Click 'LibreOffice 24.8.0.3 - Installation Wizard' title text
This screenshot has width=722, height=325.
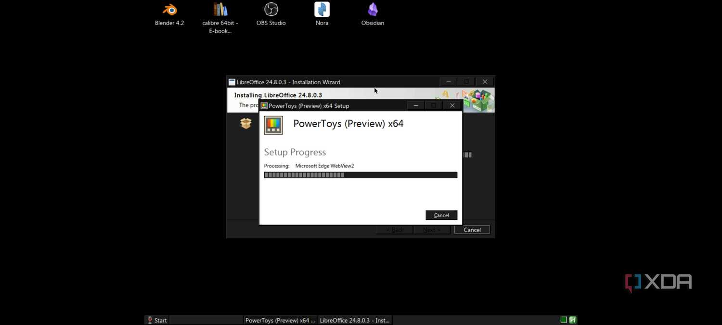pyautogui.click(x=288, y=82)
